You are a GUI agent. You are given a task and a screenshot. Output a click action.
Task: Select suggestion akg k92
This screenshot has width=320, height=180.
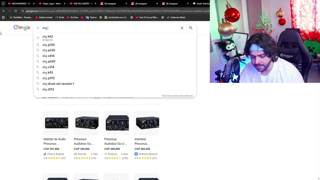[115, 72]
